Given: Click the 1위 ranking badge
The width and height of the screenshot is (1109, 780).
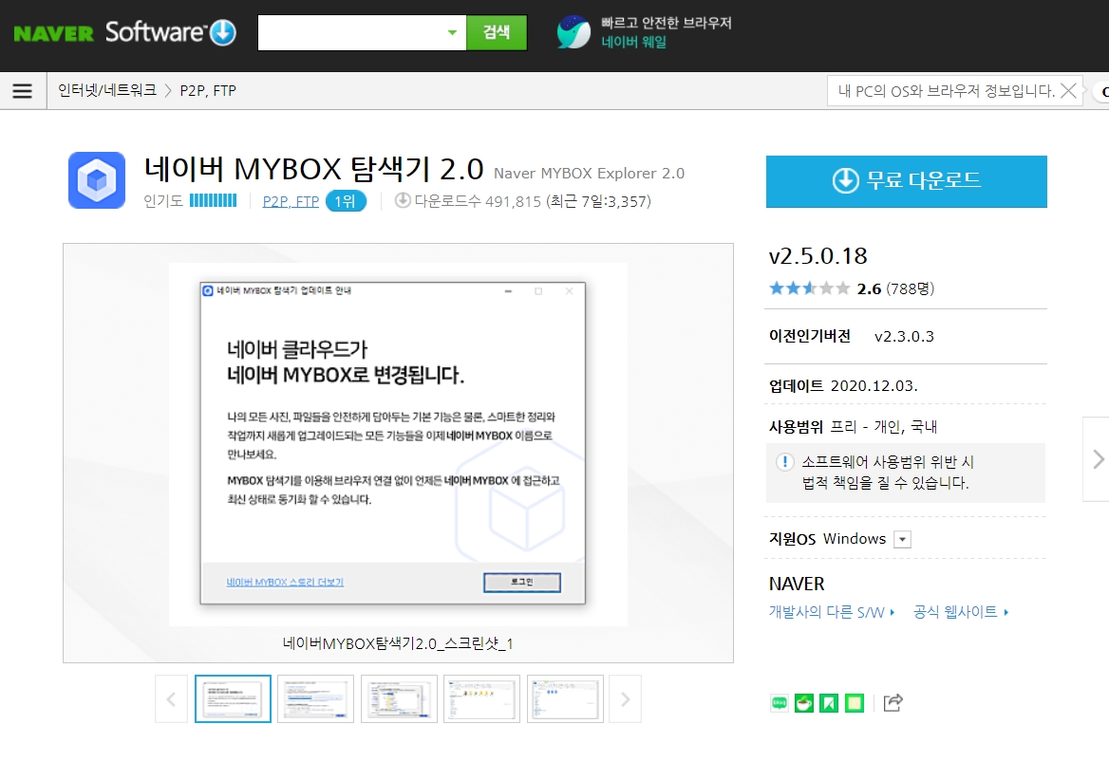Looking at the screenshot, I should click(x=346, y=201).
